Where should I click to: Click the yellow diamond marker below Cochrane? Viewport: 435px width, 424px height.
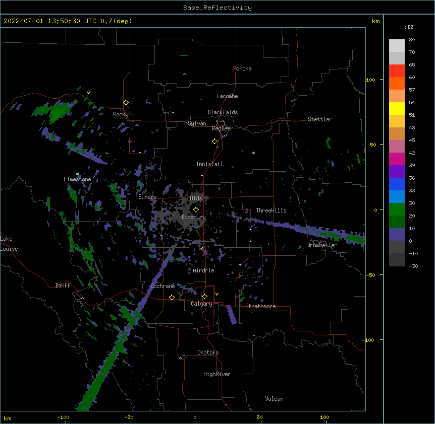tap(172, 297)
